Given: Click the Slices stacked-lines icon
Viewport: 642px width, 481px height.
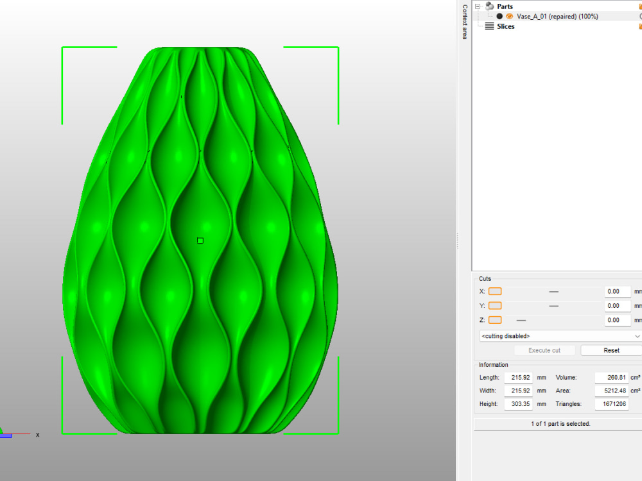Looking at the screenshot, I should coord(489,26).
